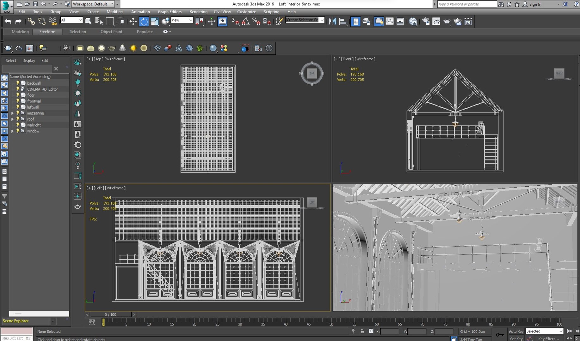This screenshot has width=580, height=341.
Task: Open the Graph Editors menu
Action: pos(170,12)
